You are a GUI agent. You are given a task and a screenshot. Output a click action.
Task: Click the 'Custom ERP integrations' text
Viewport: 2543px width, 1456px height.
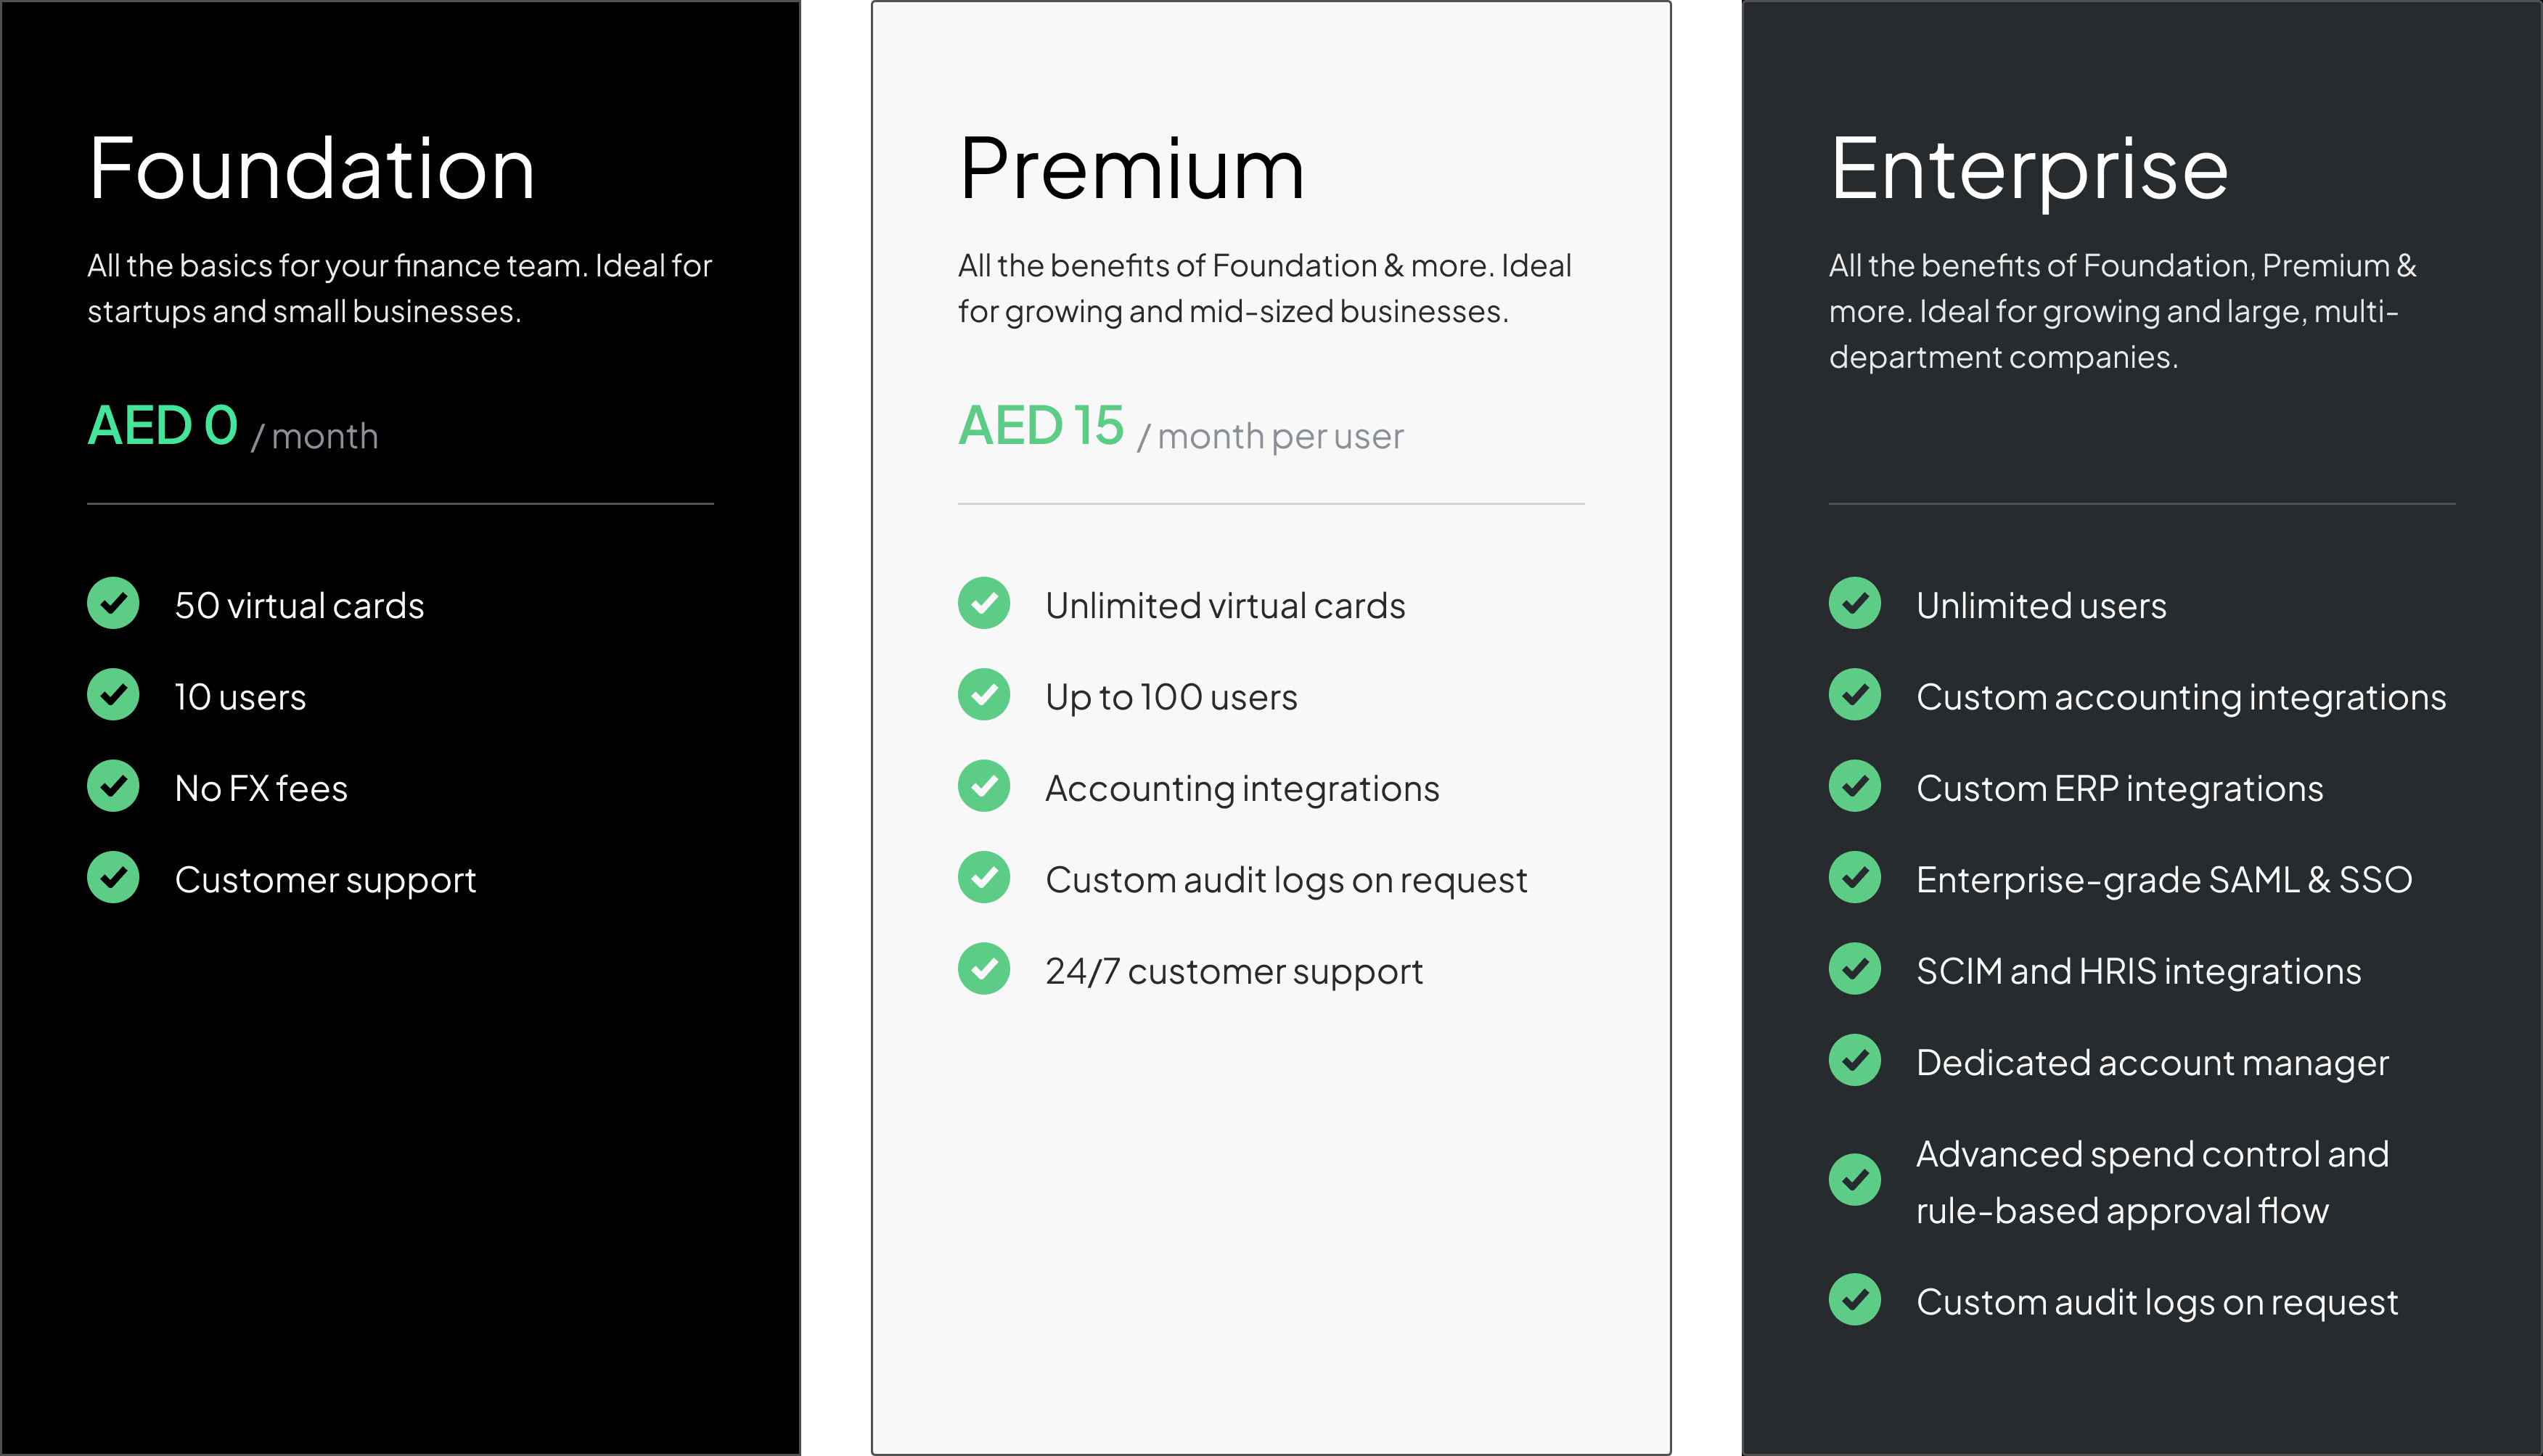tap(2120, 790)
